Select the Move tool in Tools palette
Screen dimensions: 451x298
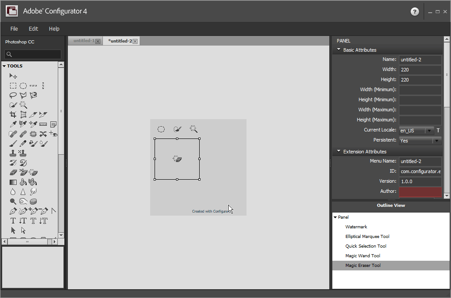tap(13, 76)
